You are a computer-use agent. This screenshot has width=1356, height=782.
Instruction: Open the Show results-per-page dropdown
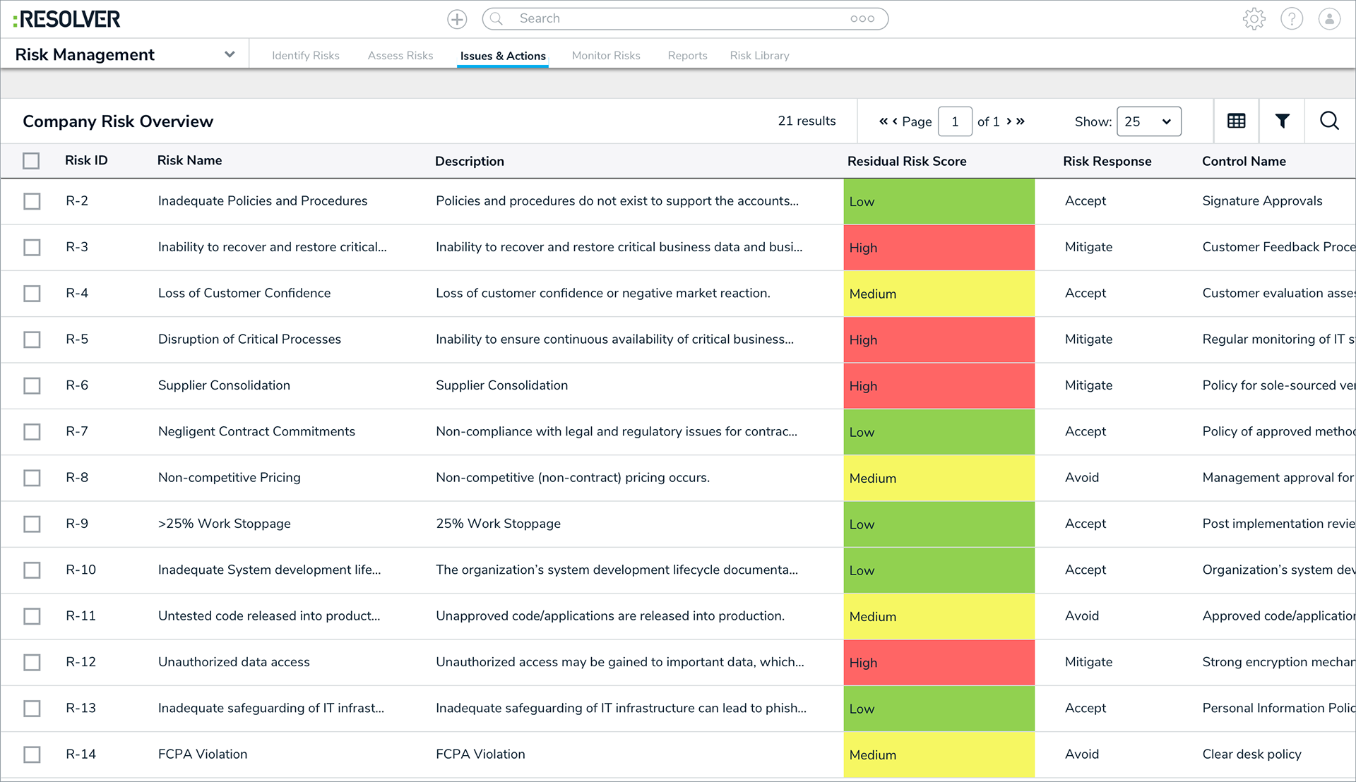tap(1149, 121)
